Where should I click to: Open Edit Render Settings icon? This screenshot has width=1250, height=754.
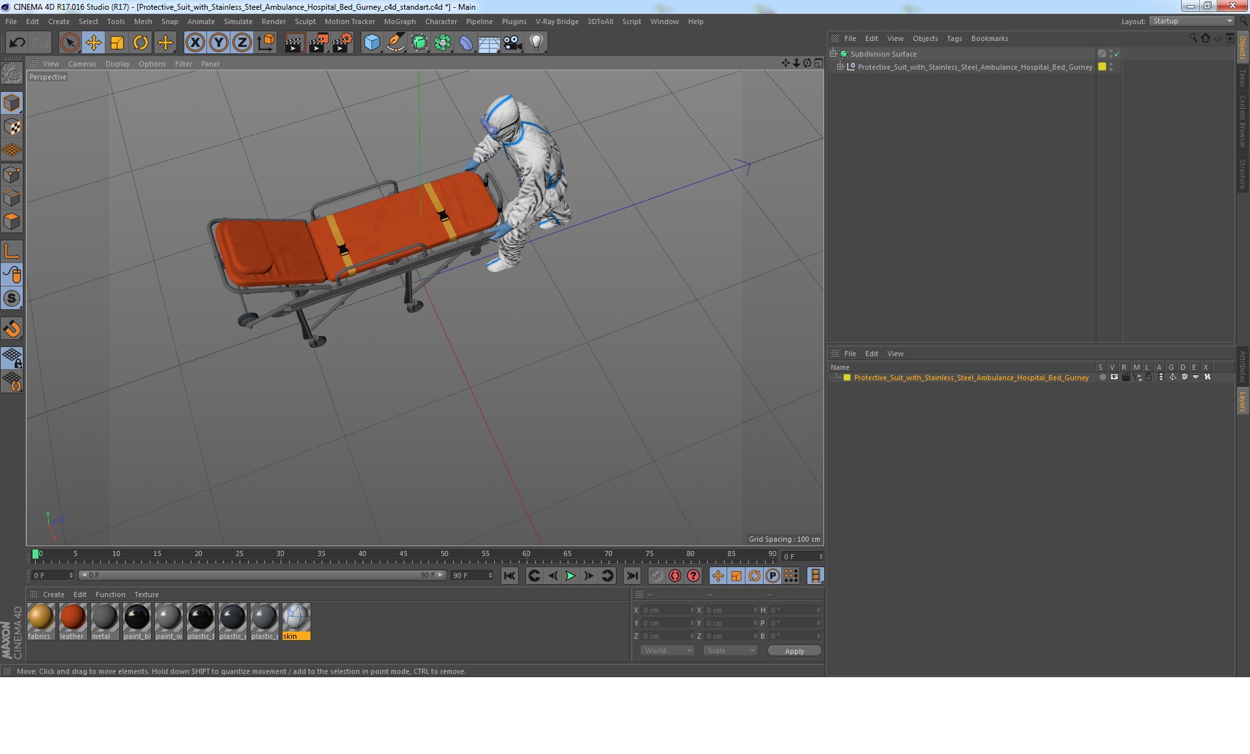342,43
